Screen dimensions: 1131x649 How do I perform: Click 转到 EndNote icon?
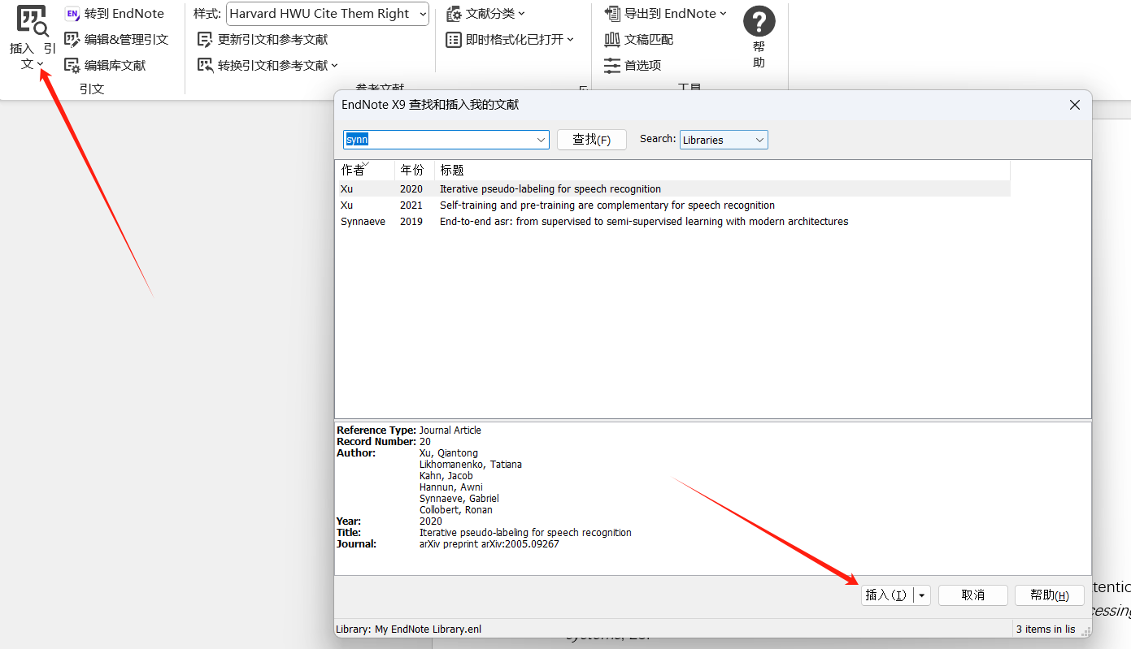72,14
